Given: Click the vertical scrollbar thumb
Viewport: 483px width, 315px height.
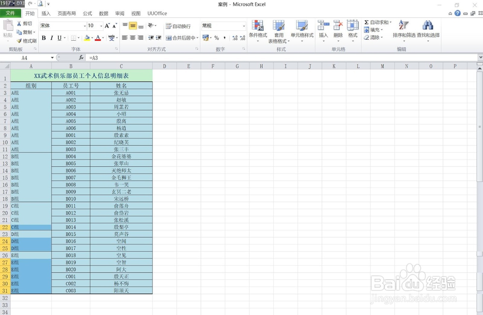Looking at the screenshot, I should pyautogui.click(x=480, y=127).
